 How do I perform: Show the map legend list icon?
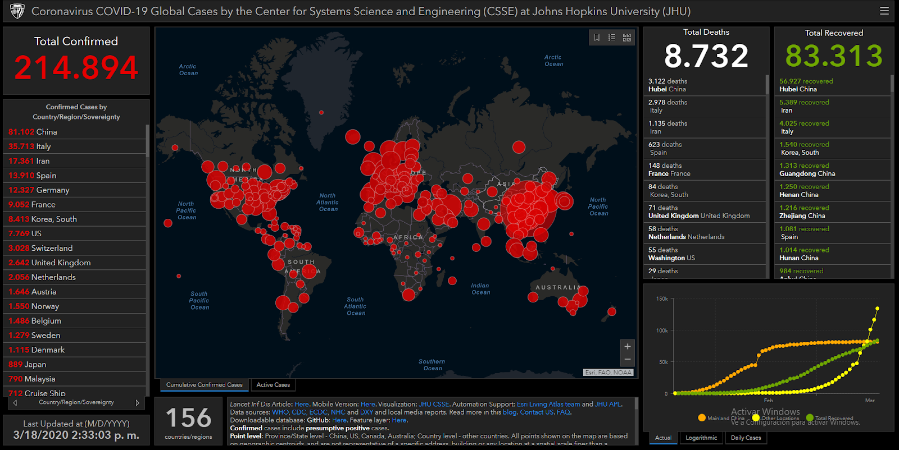[612, 38]
